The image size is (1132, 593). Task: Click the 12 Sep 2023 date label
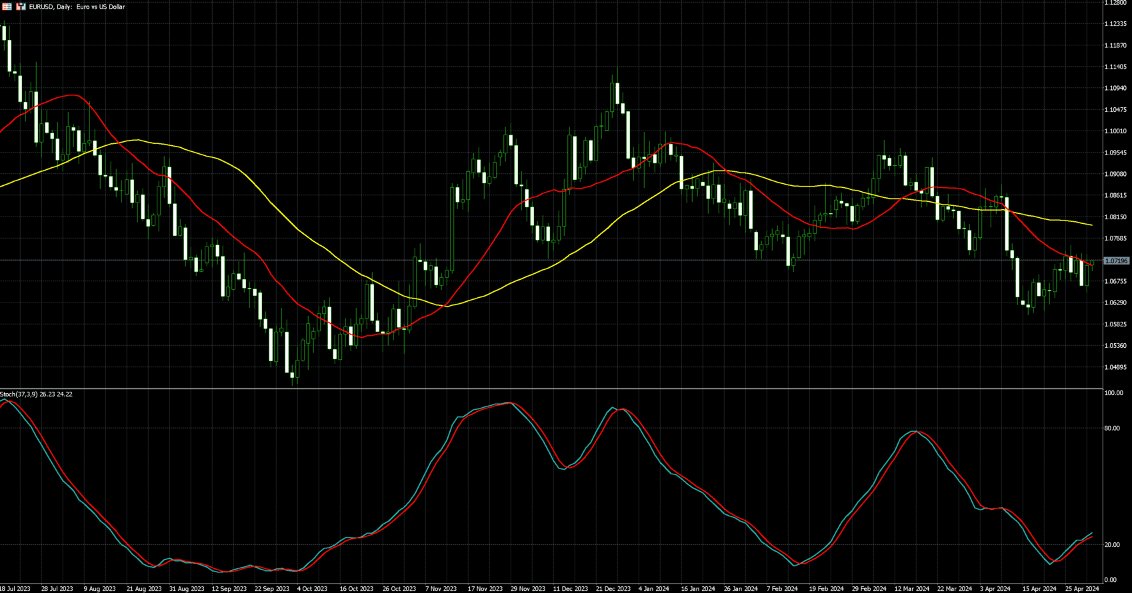[x=229, y=589]
